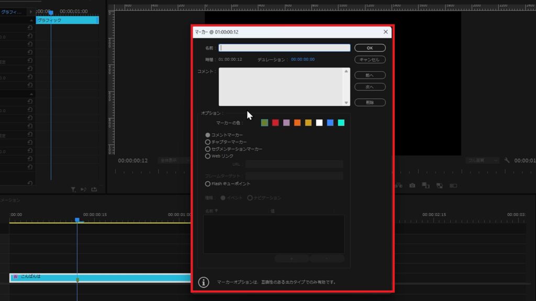Click the blue timeline playhead handle
This screenshot has height=301, width=536.
point(77,220)
